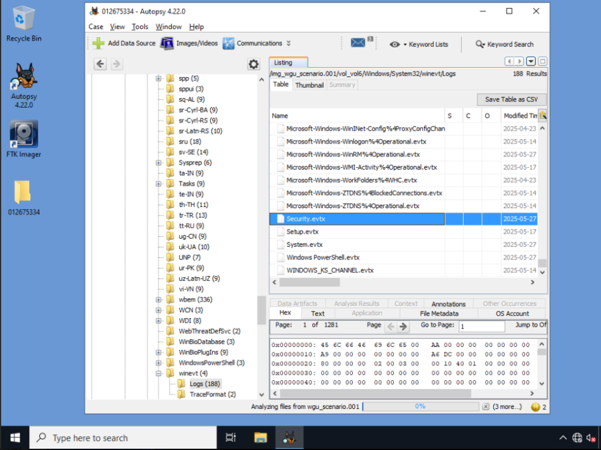601x450 pixels.
Task: Expand the Tasks (9) folder node
Action: click(158, 184)
